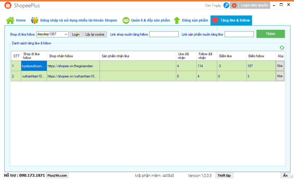Focus the Link sản phẩm muốn tăng like field
The width and height of the screenshot is (294, 179).
tap(239, 34)
